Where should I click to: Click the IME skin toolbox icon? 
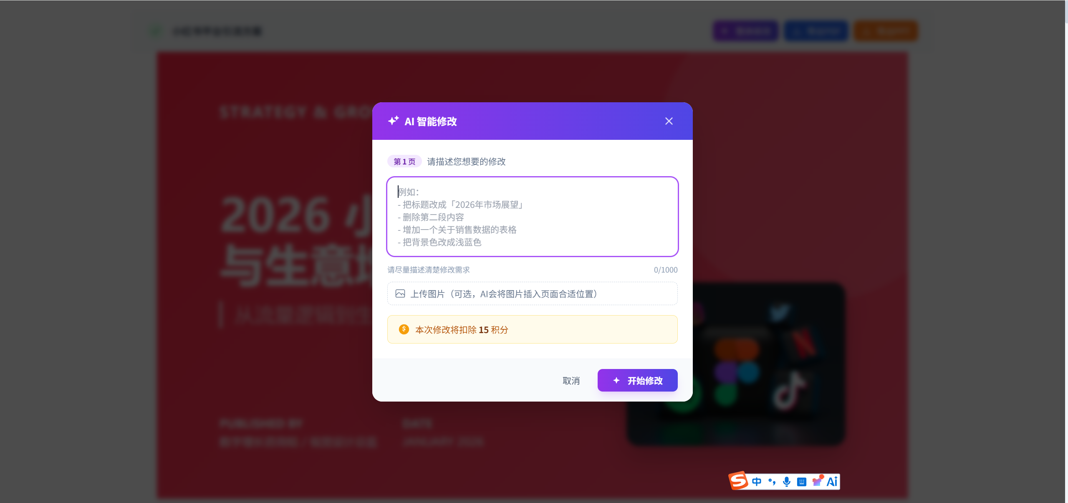tap(818, 481)
